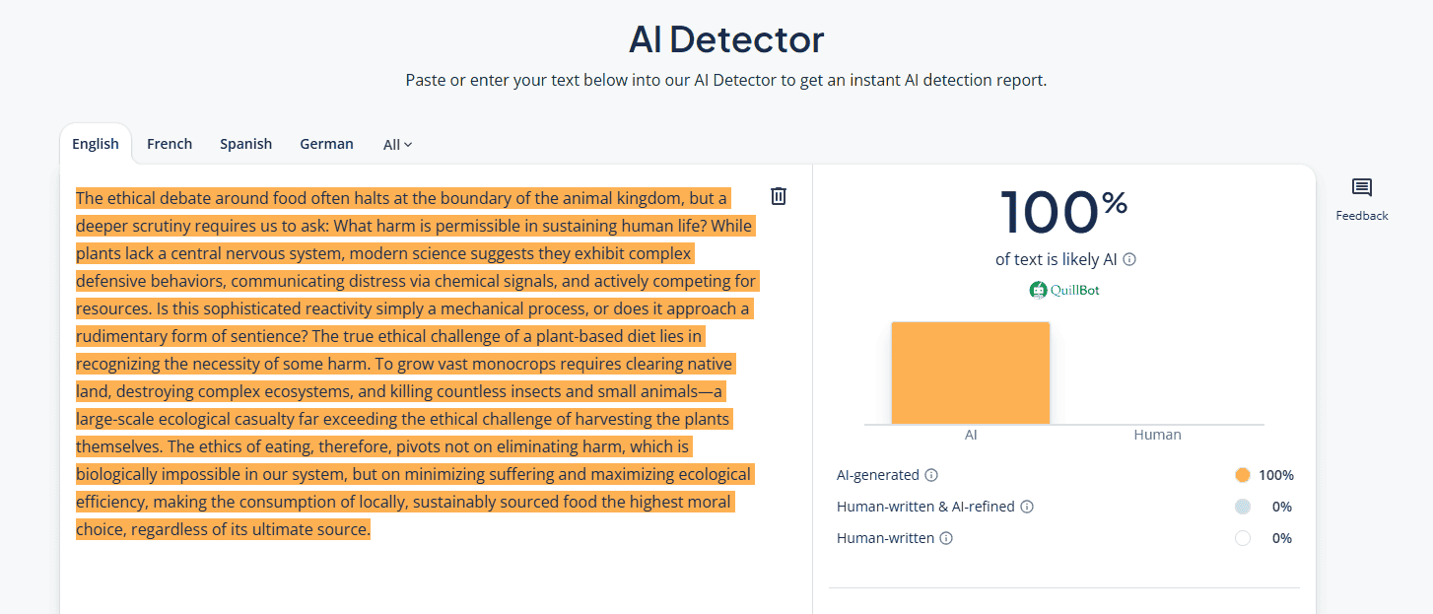Click the info icon beside Human-written

(946, 538)
